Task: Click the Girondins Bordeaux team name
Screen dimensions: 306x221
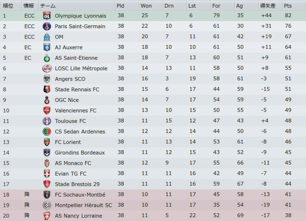Action: [80, 153]
